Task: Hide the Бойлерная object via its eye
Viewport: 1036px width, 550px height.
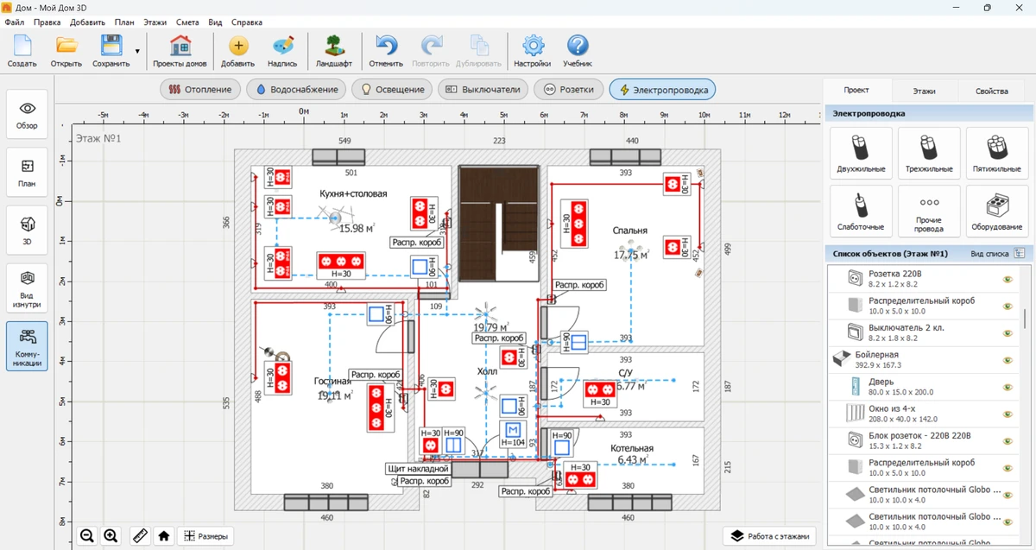Action: [x=1007, y=359]
